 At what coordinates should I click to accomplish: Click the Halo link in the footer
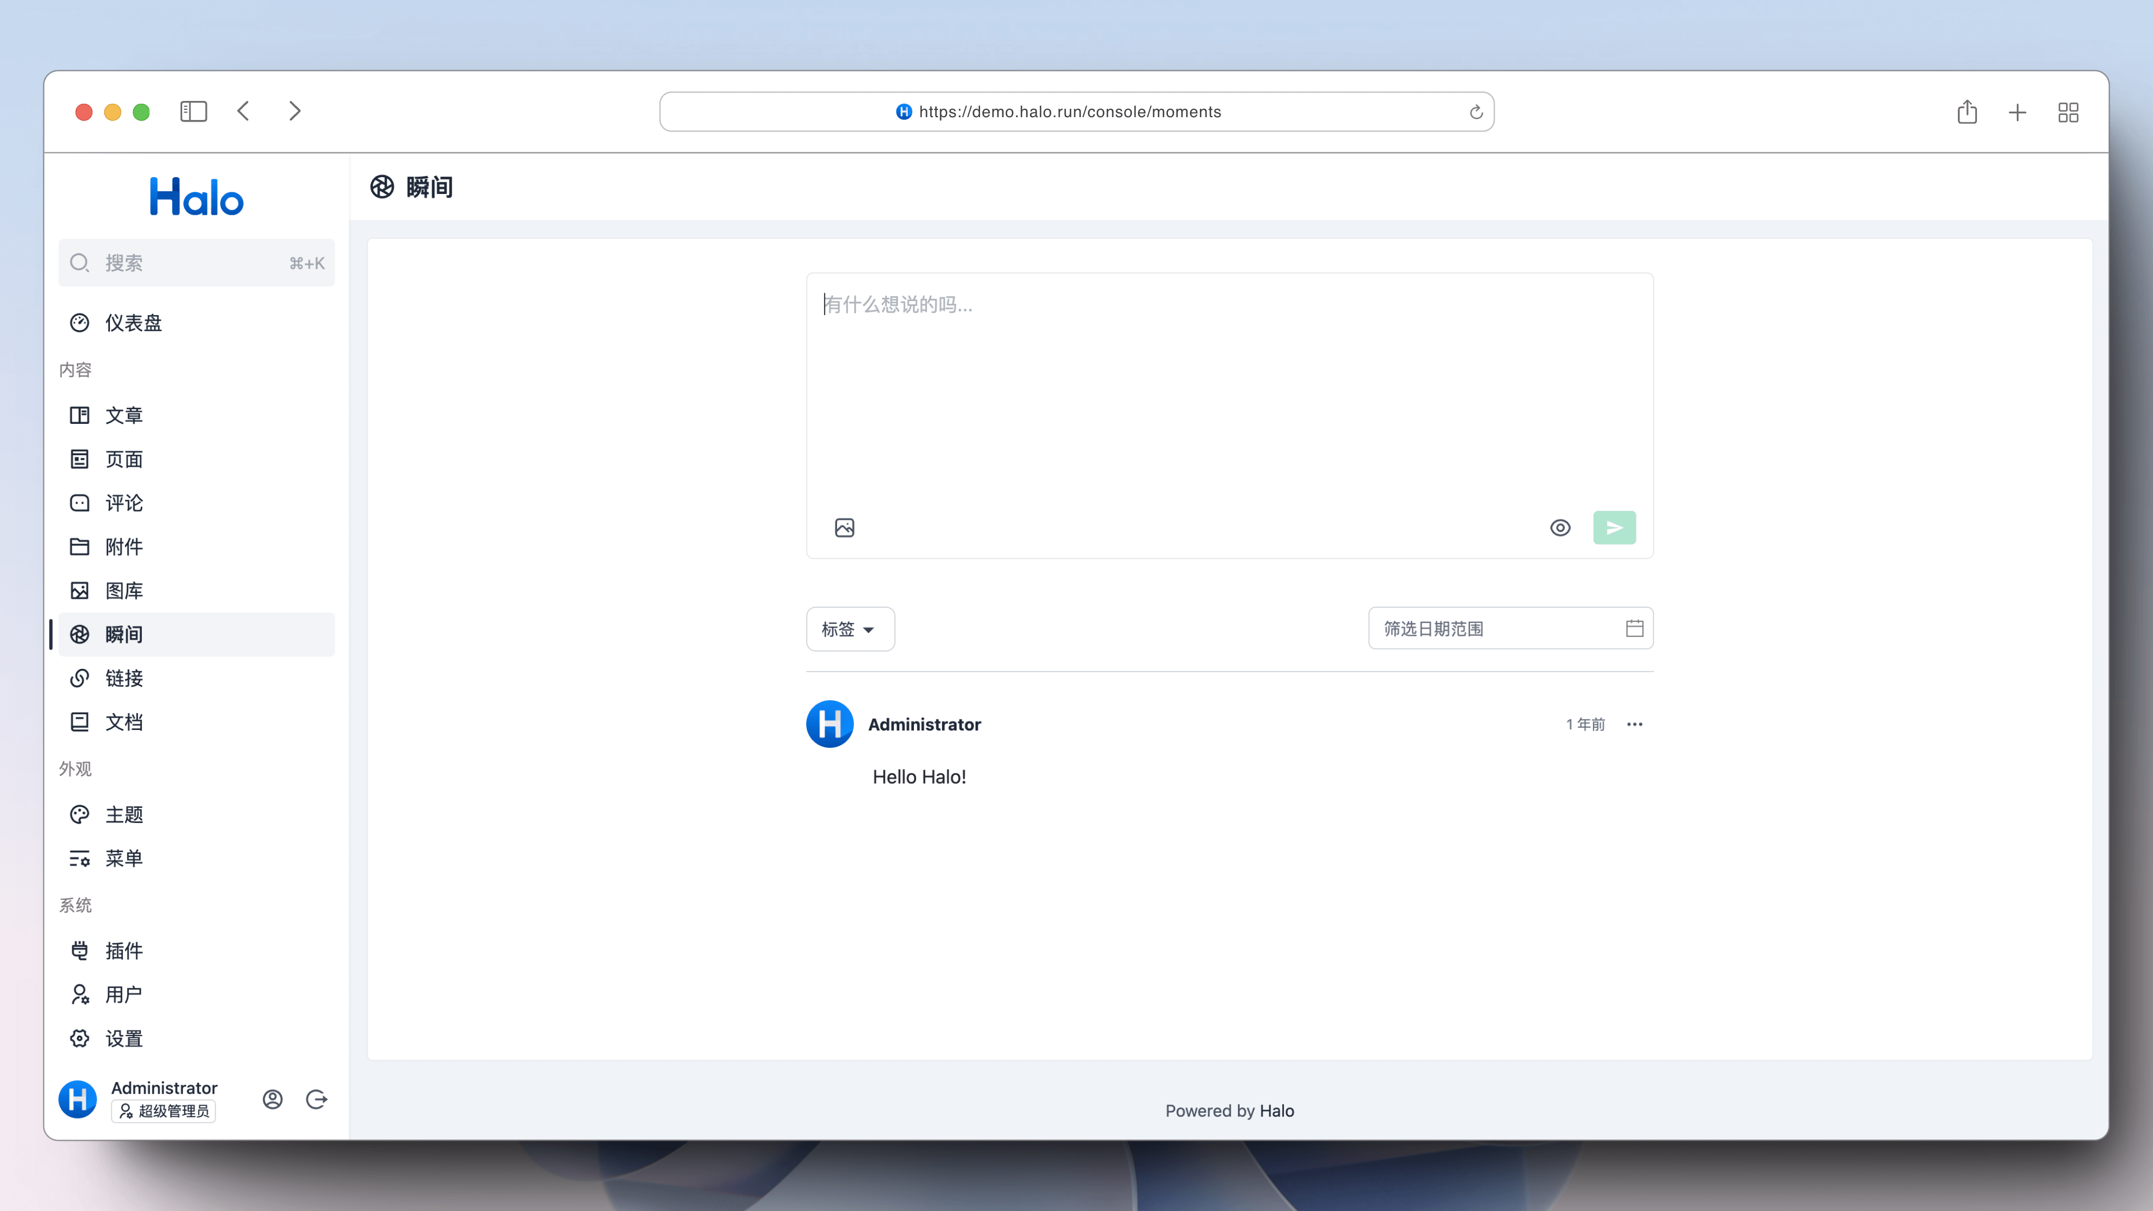[x=1276, y=1111]
